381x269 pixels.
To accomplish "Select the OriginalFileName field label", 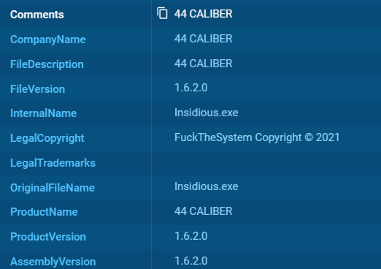I will (53, 188).
